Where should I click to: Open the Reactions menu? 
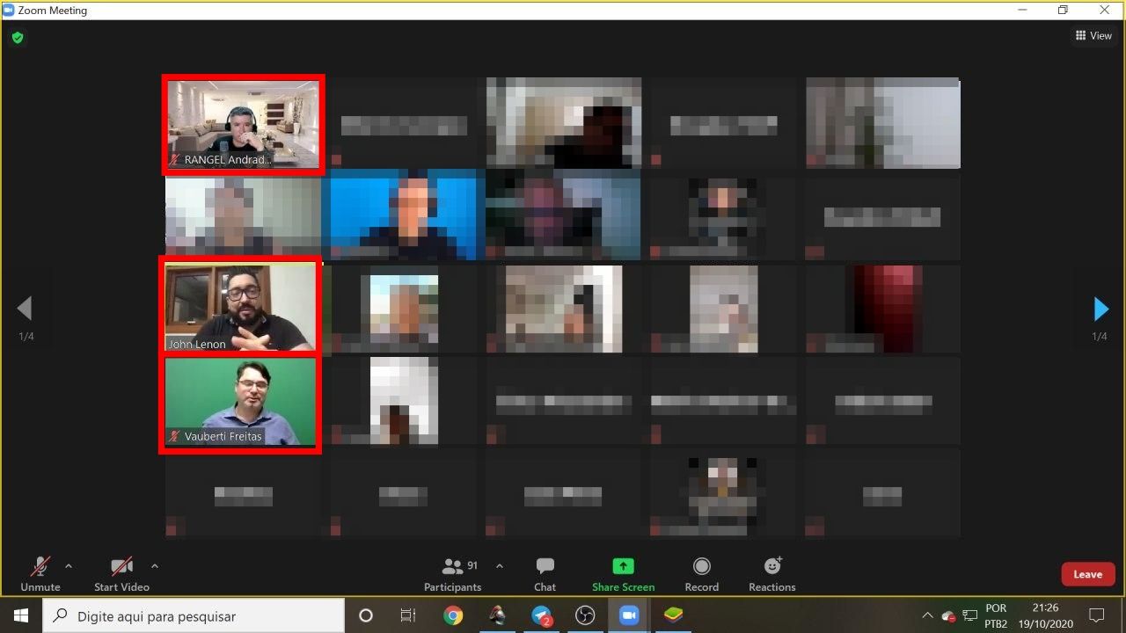[771, 574]
